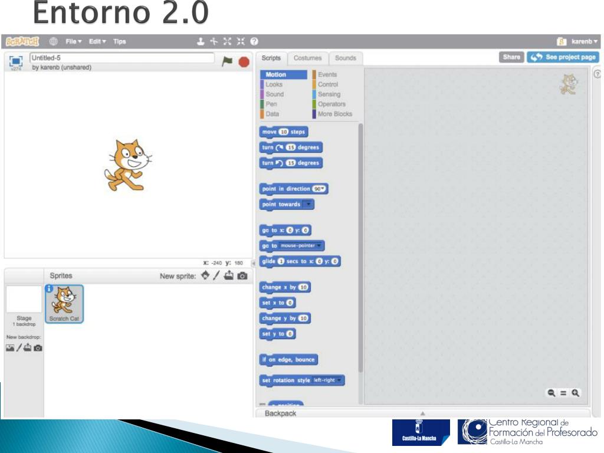Switch to the Costumes tab

tap(307, 58)
